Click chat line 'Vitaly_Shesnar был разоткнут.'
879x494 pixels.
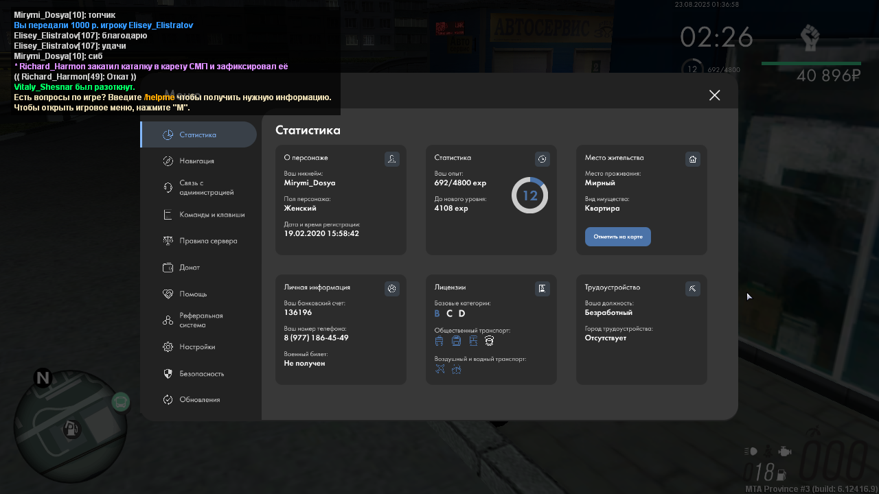(75, 87)
